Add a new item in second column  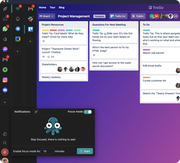coord(17,51)
